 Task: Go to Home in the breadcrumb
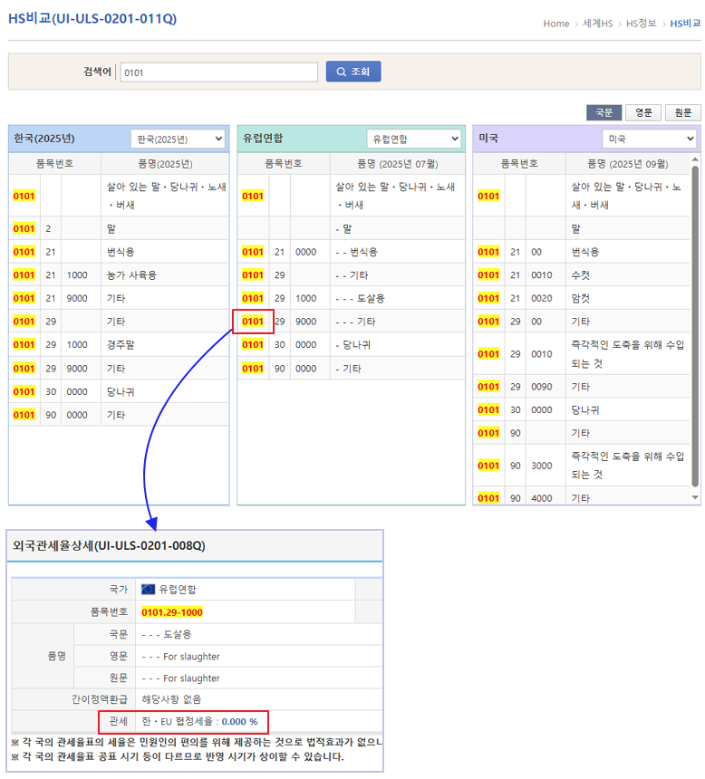556,24
